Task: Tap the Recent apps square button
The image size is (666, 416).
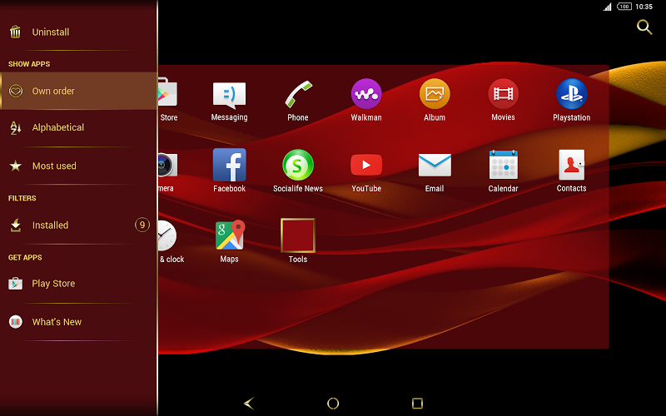Action: click(417, 403)
